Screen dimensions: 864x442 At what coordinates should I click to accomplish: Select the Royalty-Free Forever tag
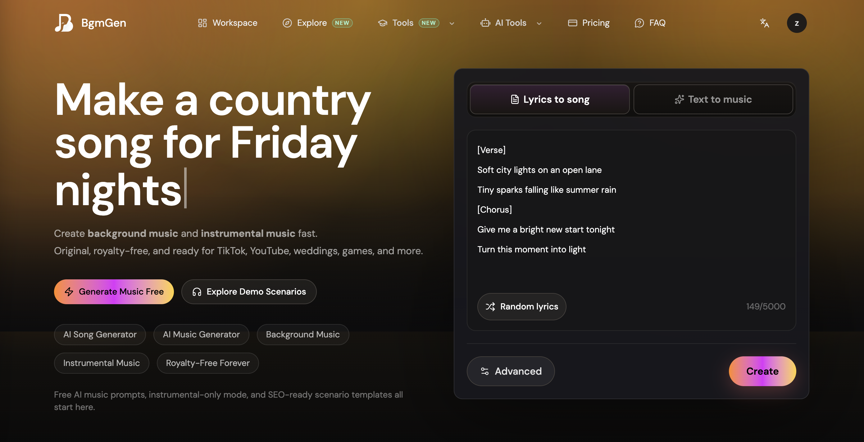point(208,363)
